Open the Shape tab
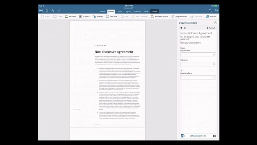 tap(154, 12)
